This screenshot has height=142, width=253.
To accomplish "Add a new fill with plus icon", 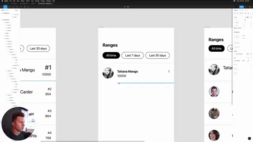I will [x=251, y=58].
